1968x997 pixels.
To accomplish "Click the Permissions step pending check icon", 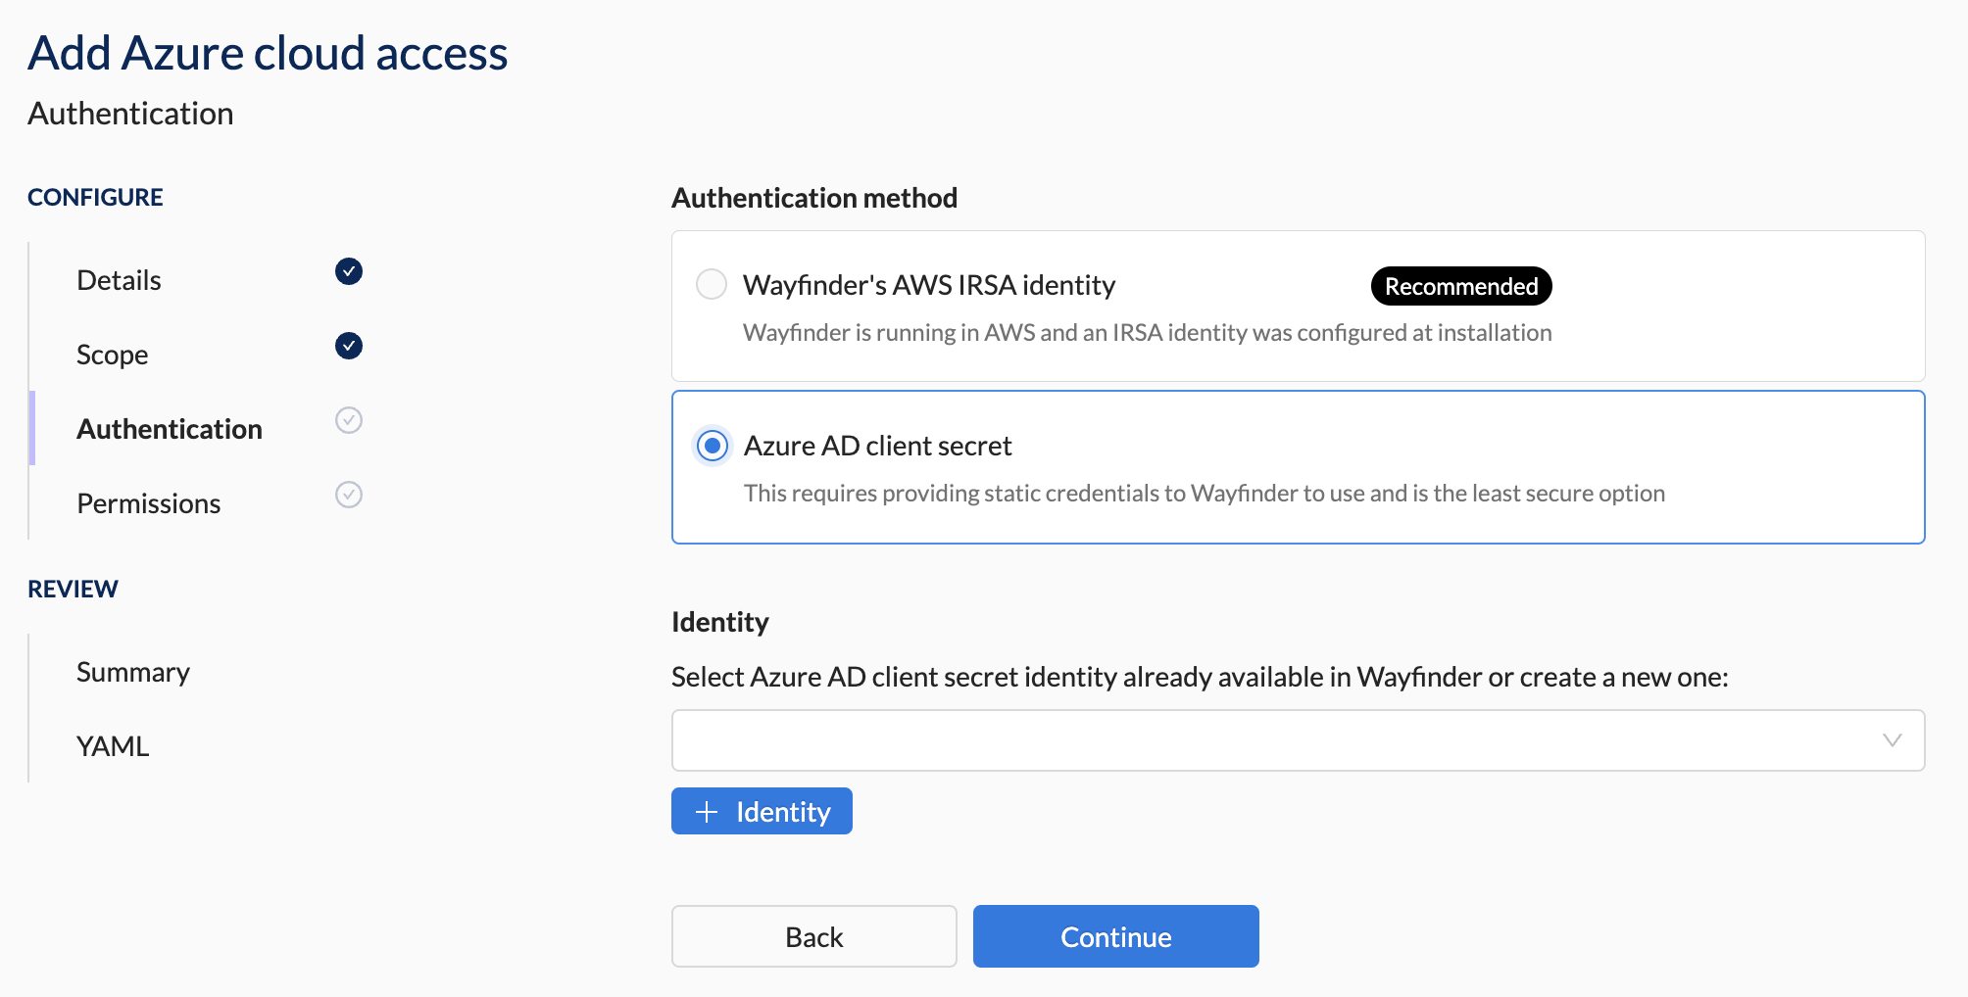I will [x=349, y=495].
